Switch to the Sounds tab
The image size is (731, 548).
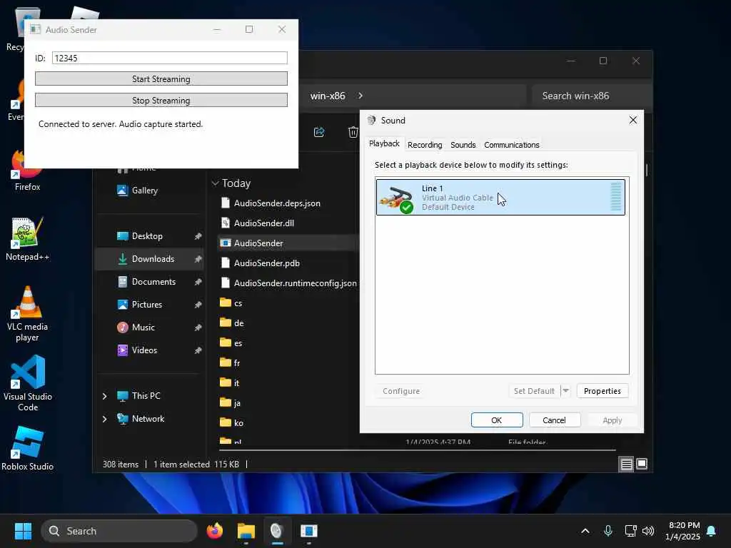point(463,145)
